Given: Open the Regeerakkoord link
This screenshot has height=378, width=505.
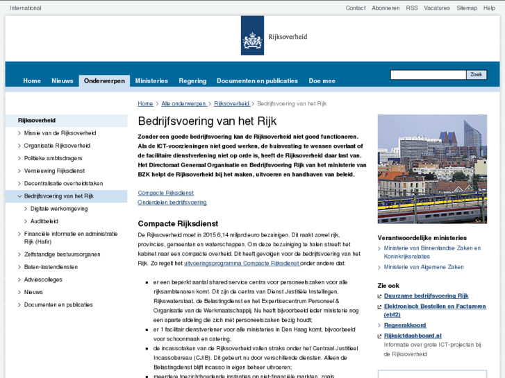Looking at the screenshot, I should pos(405,325).
